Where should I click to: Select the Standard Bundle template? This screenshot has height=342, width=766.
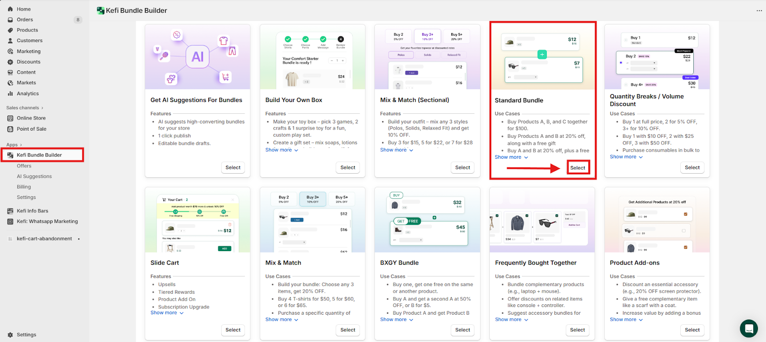(x=577, y=168)
